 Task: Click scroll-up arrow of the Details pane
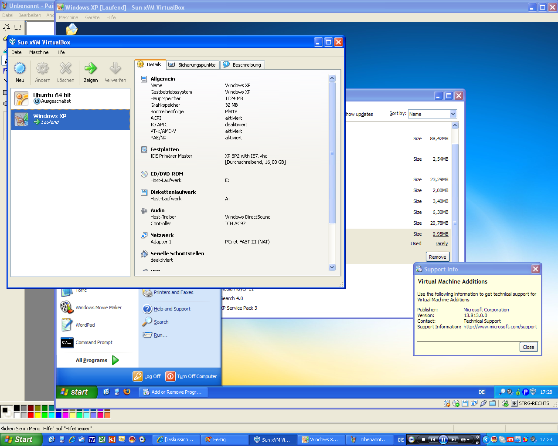(x=332, y=78)
